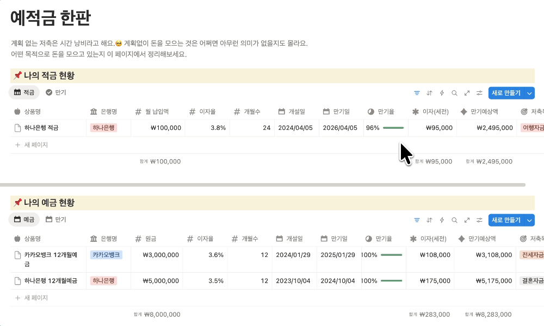Expand dropdown arrow beside 새로 만들기 in 예금 현황
This screenshot has width=544, height=326.
(x=529, y=220)
